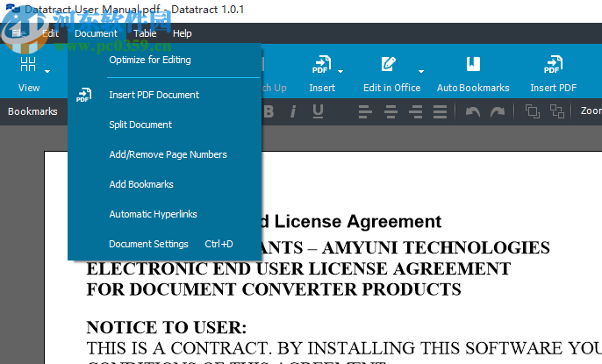Open Document Settings

[x=165, y=244]
